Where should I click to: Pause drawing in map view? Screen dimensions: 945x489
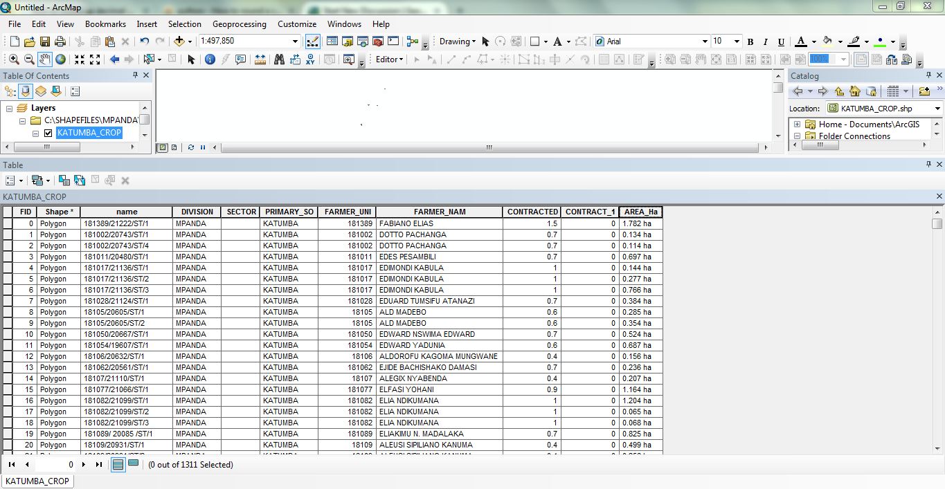(x=203, y=147)
